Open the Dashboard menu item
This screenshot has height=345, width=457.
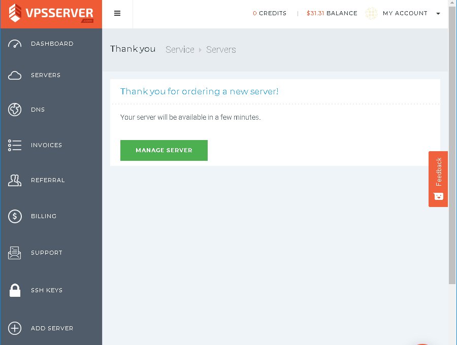click(51, 44)
